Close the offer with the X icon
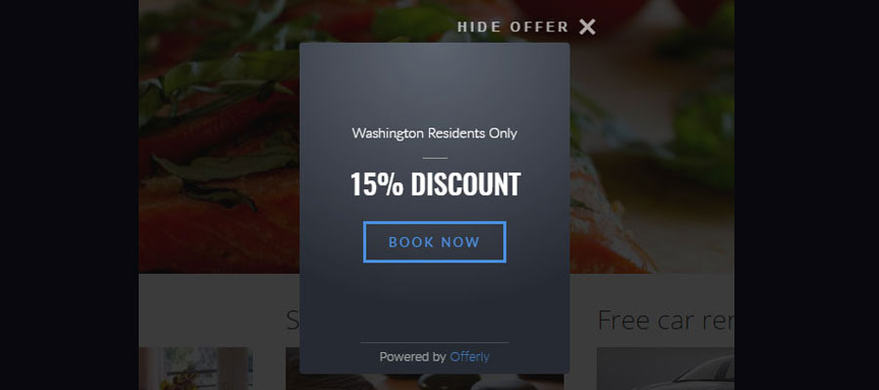Viewport: 879px width, 390px height. pyautogui.click(x=587, y=27)
